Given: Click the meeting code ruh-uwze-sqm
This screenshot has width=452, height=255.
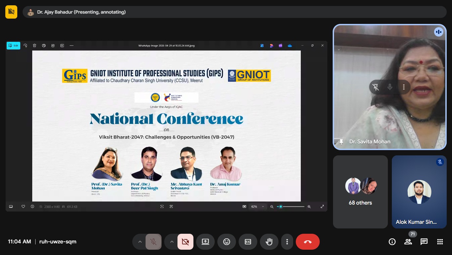Looking at the screenshot, I should tap(58, 242).
